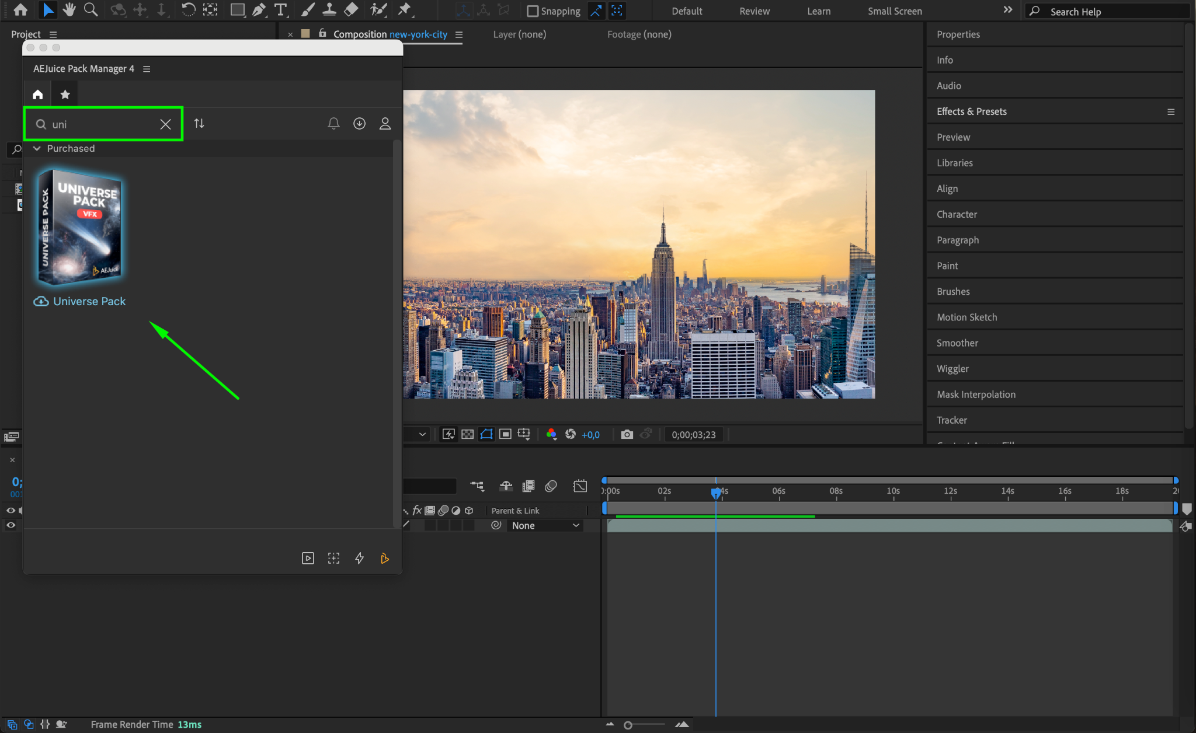Click the timeline zoom slider handle

628,725
